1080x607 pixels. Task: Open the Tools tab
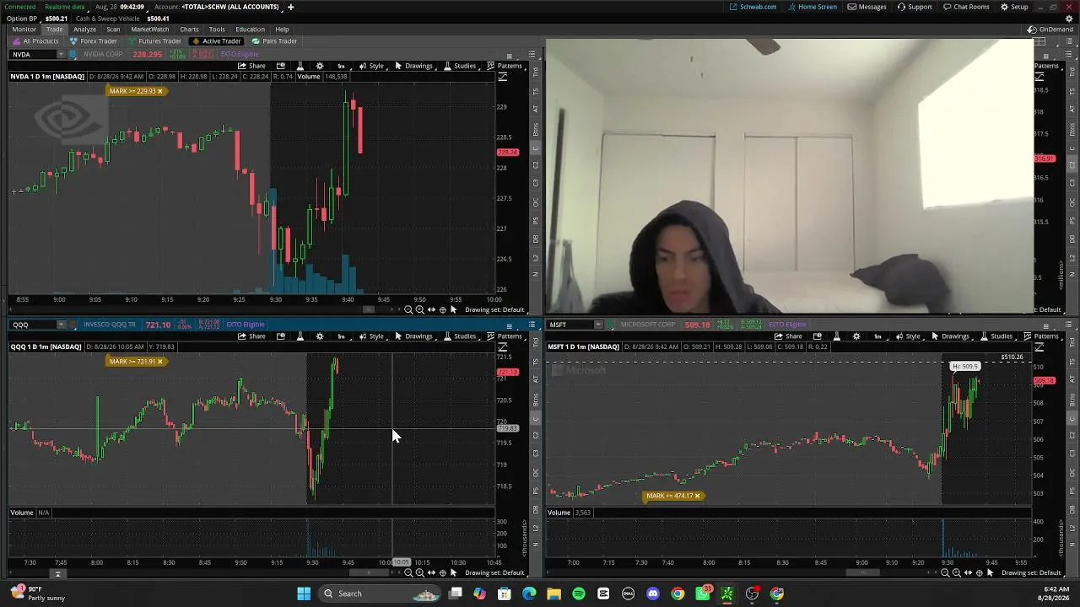[217, 30]
